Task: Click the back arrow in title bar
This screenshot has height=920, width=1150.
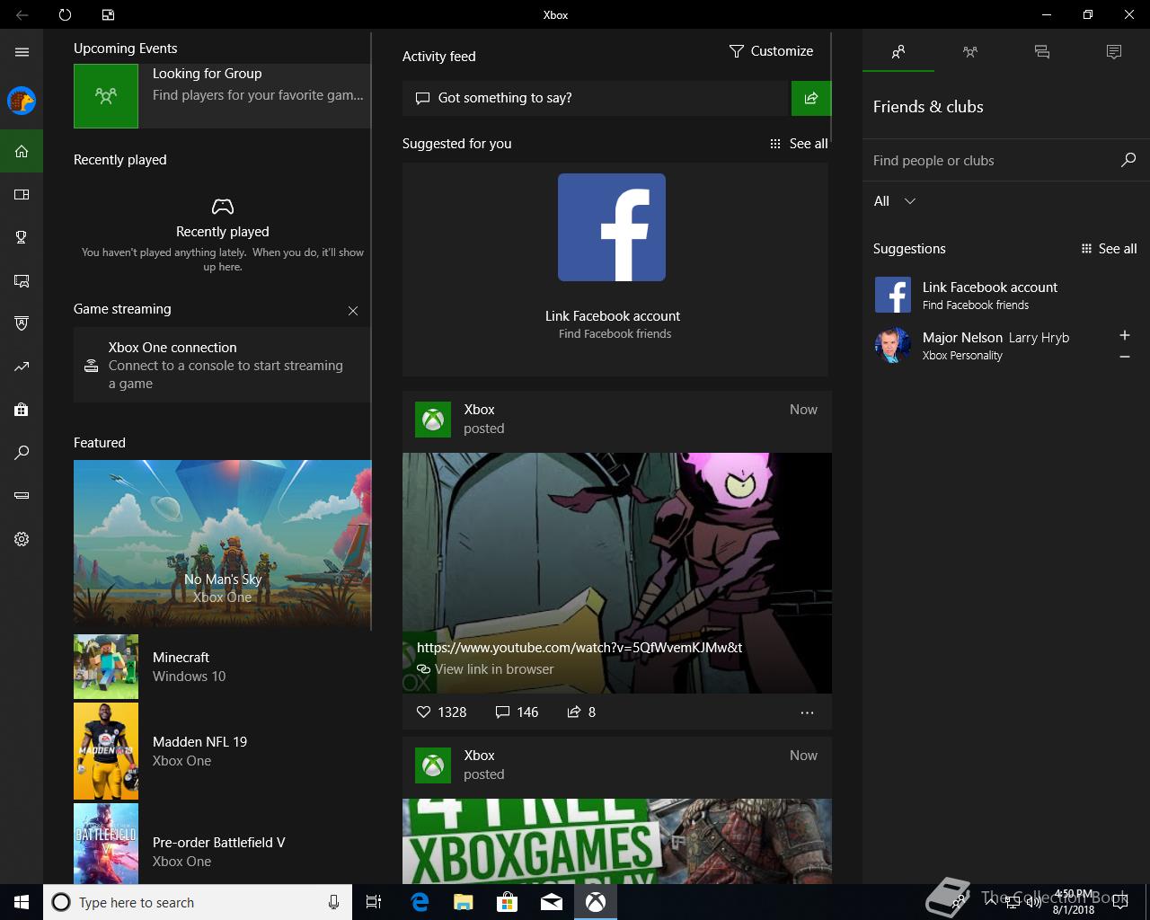Action: pos(22,14)
